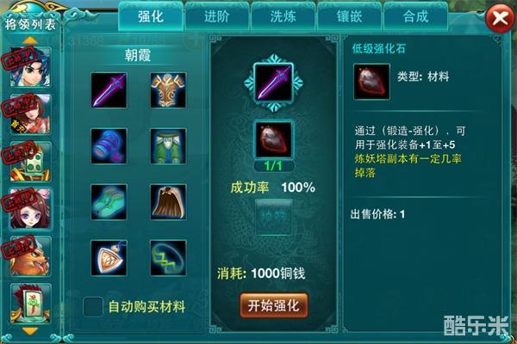
Task: Select the green shoes equipment icon
Action: [x=109, y=202]
